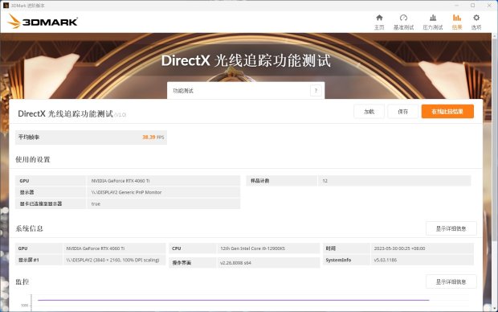Click the 加载 load button
Image resolution: width=498 pixels, height=312 pixels.
tap(369, 112)
